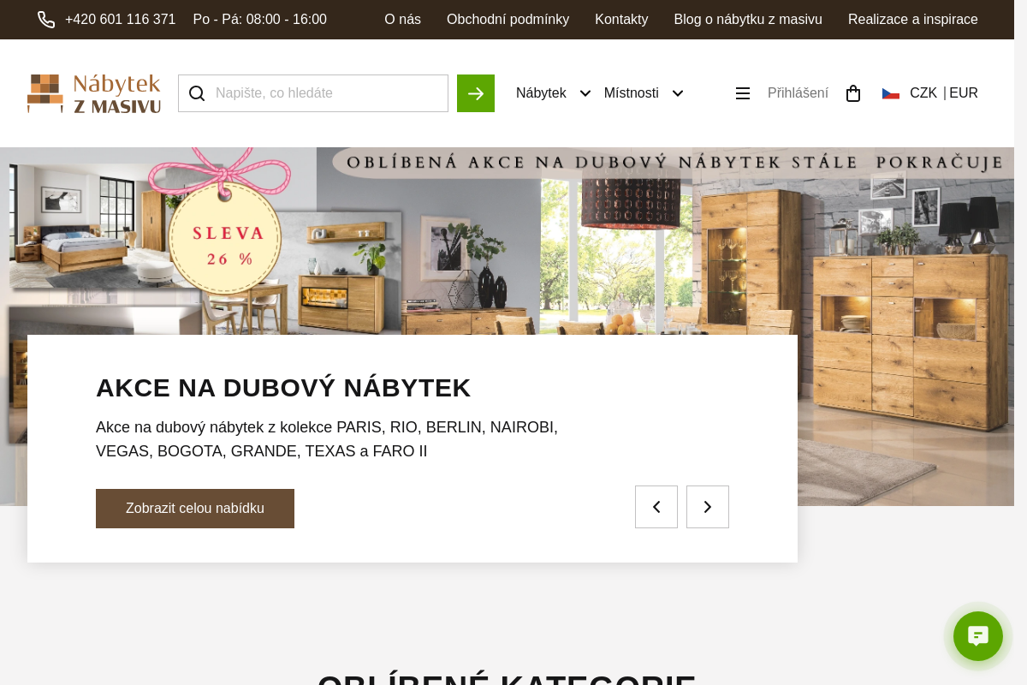This screenshot has height=685, width=1027.
Task: Open the O nás page
Action: 402,20
